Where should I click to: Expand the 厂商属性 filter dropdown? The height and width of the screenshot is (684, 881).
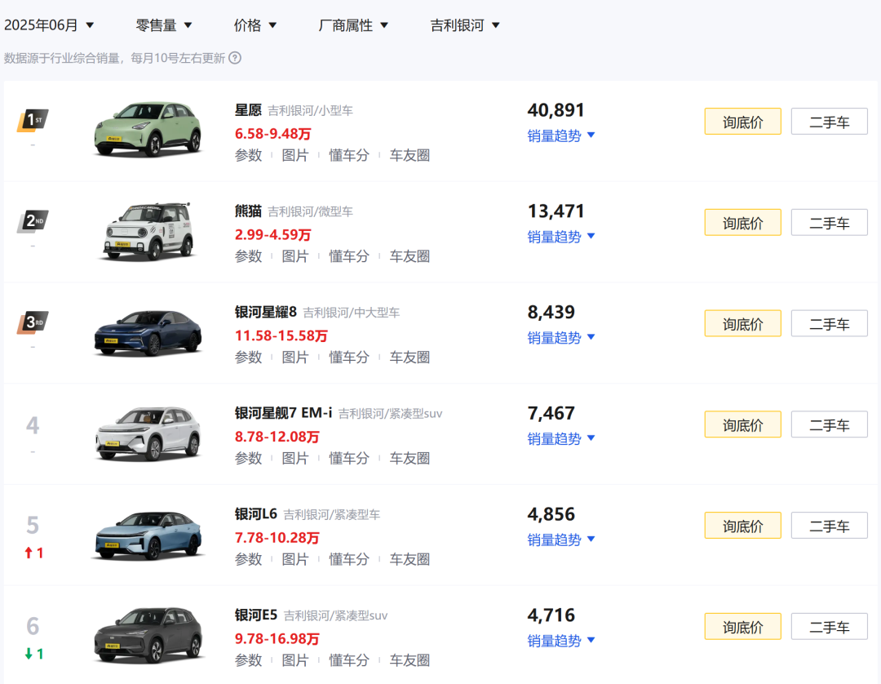point(353,25)
